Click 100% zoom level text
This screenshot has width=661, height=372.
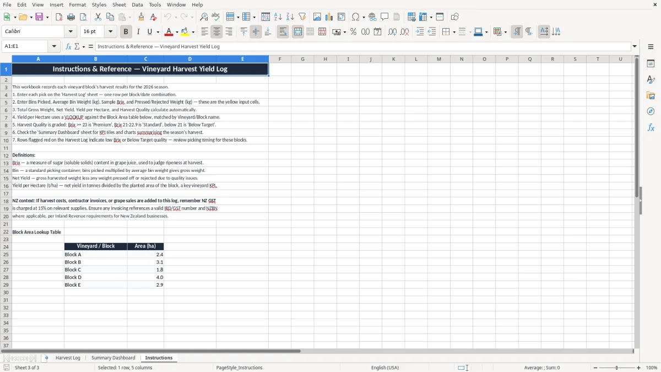click(x=652, y=368)
